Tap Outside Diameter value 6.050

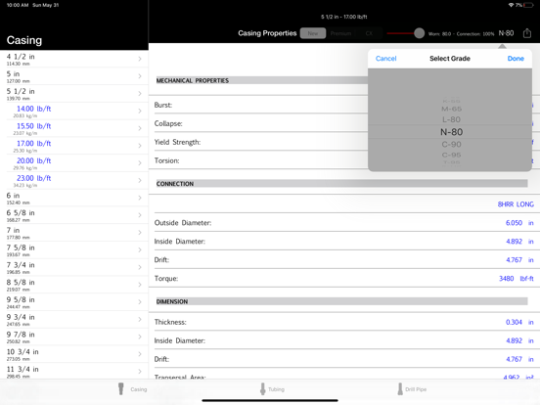click(x=514, y=223)
